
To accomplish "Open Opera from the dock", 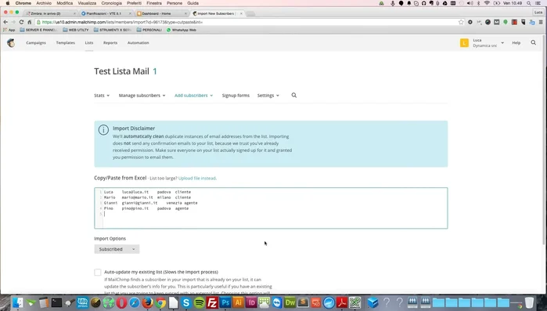I will pyautogui.click(x=121, y=302).
